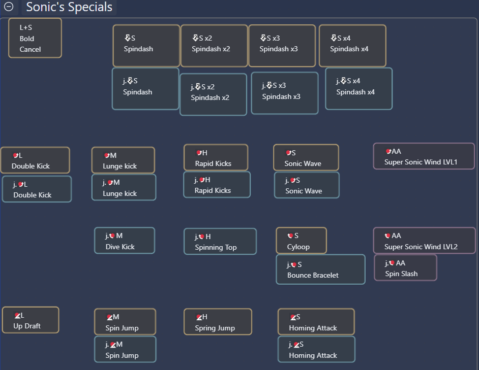Select the Dive Kick card
Image resolution: width=479 pixels, height=370 pixels.
(125, 241)
